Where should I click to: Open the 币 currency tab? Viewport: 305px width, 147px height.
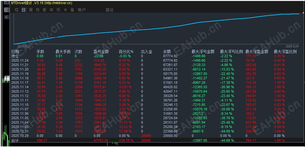[58, 10]
